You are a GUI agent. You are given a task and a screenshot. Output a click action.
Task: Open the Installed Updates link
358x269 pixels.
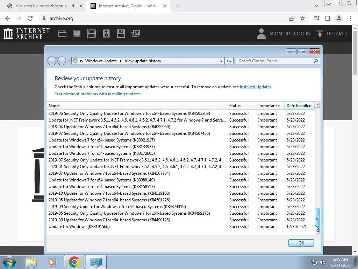(x=256, y=87)
